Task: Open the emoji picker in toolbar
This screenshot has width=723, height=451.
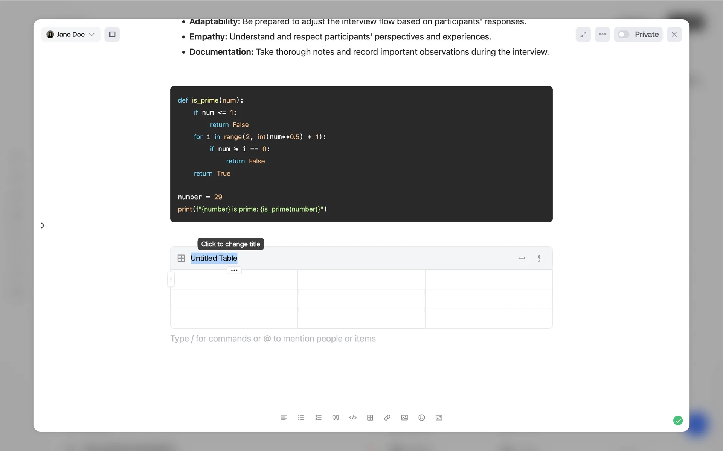Action: [422, 418]
